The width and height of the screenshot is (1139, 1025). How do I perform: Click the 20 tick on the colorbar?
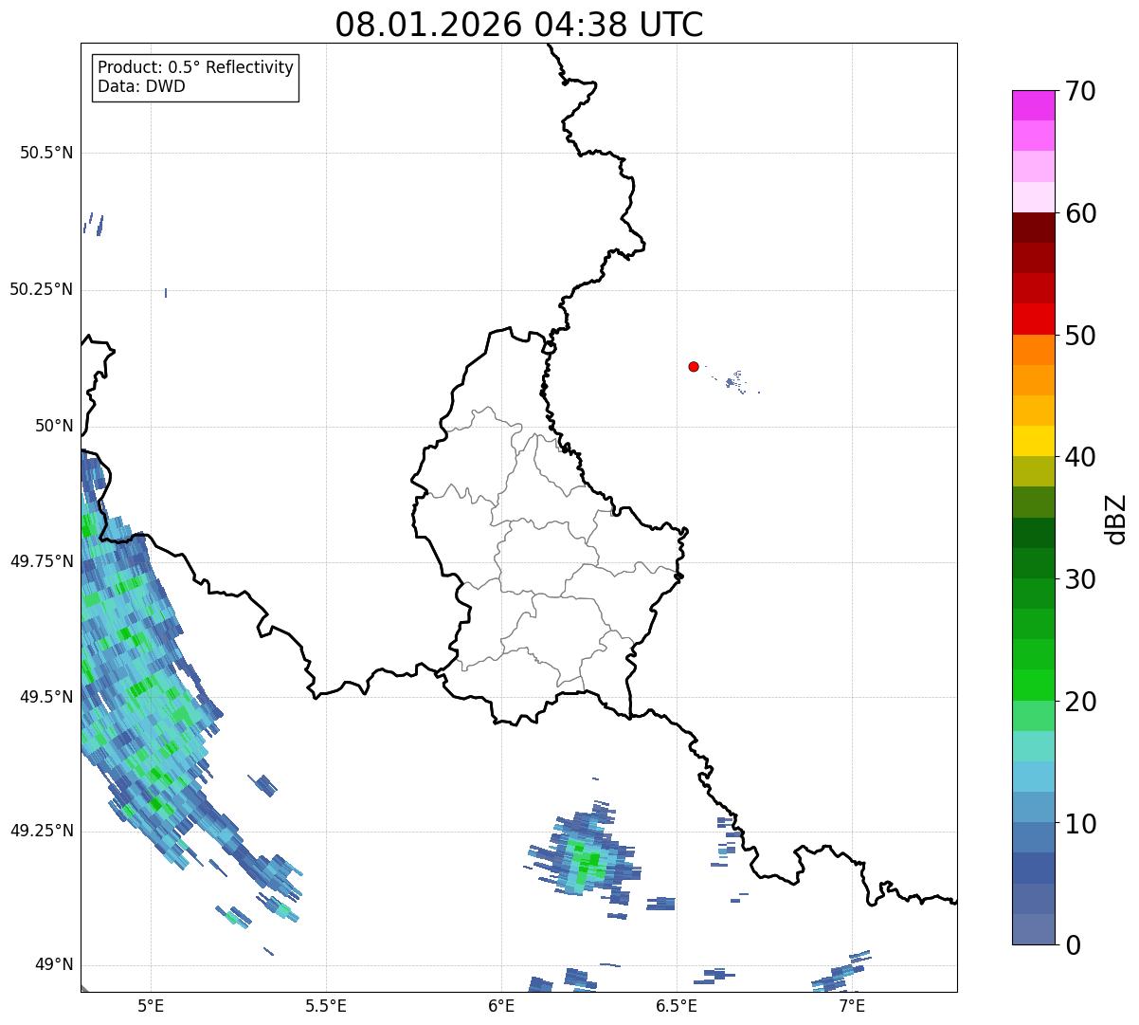(1080, 702)
